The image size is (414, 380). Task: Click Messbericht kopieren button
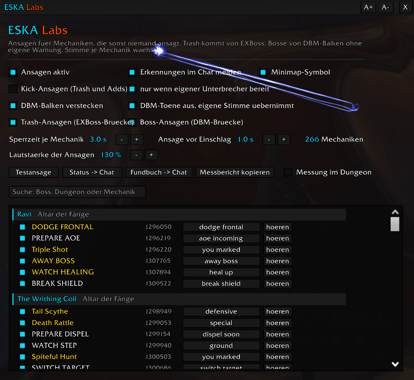(235, 172)
